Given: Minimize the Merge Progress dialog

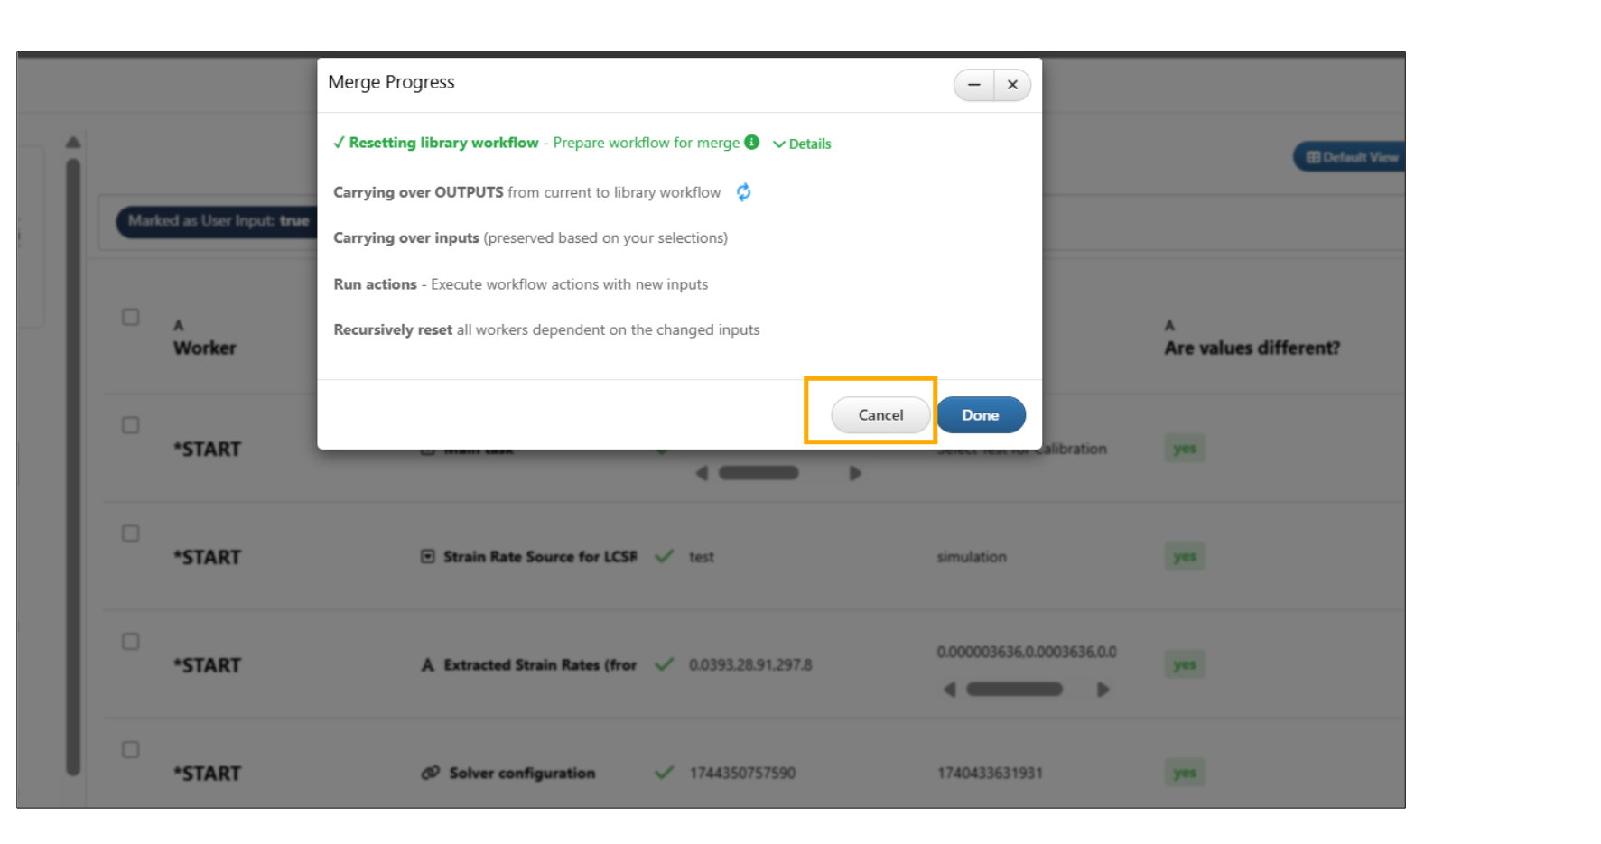Looking at the screenshot, I should (973, 85).
